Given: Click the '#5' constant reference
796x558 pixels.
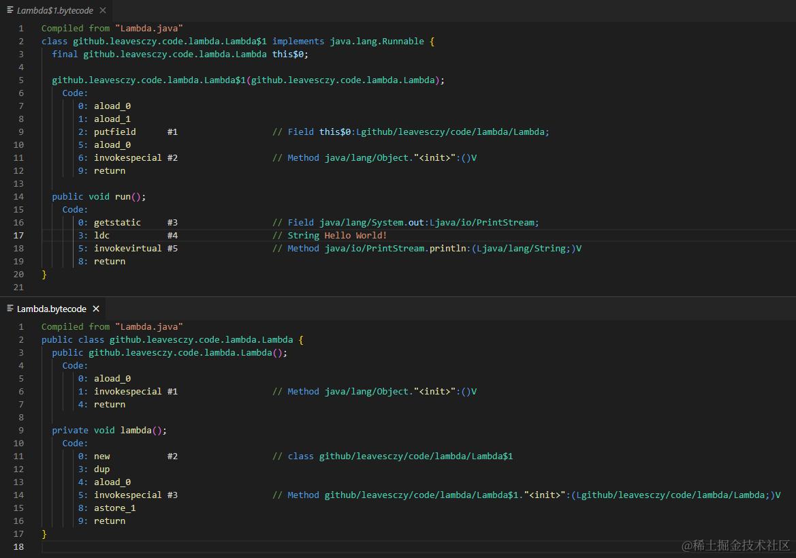Looking at the screenshot, I should [x=172, y=248].
